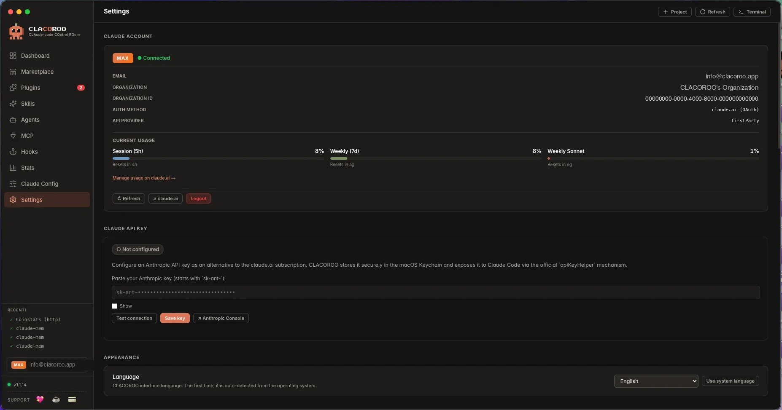
Task: Click the Agents robot icon in sidebar
Action: pyautogui.click(x=13, y=120)
